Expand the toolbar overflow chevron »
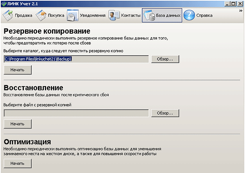The width and height of the screenshot is (245, 173). click(241, 11)
